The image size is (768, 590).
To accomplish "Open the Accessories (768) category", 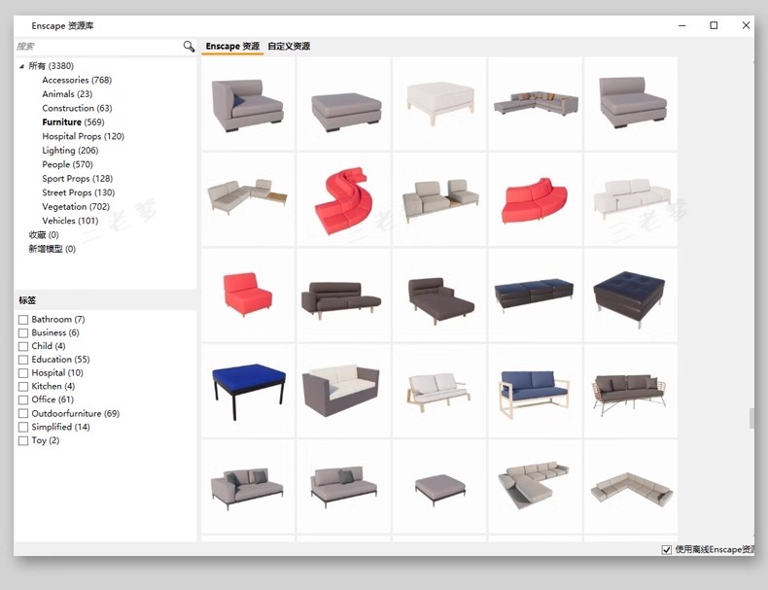I will 77,80.
